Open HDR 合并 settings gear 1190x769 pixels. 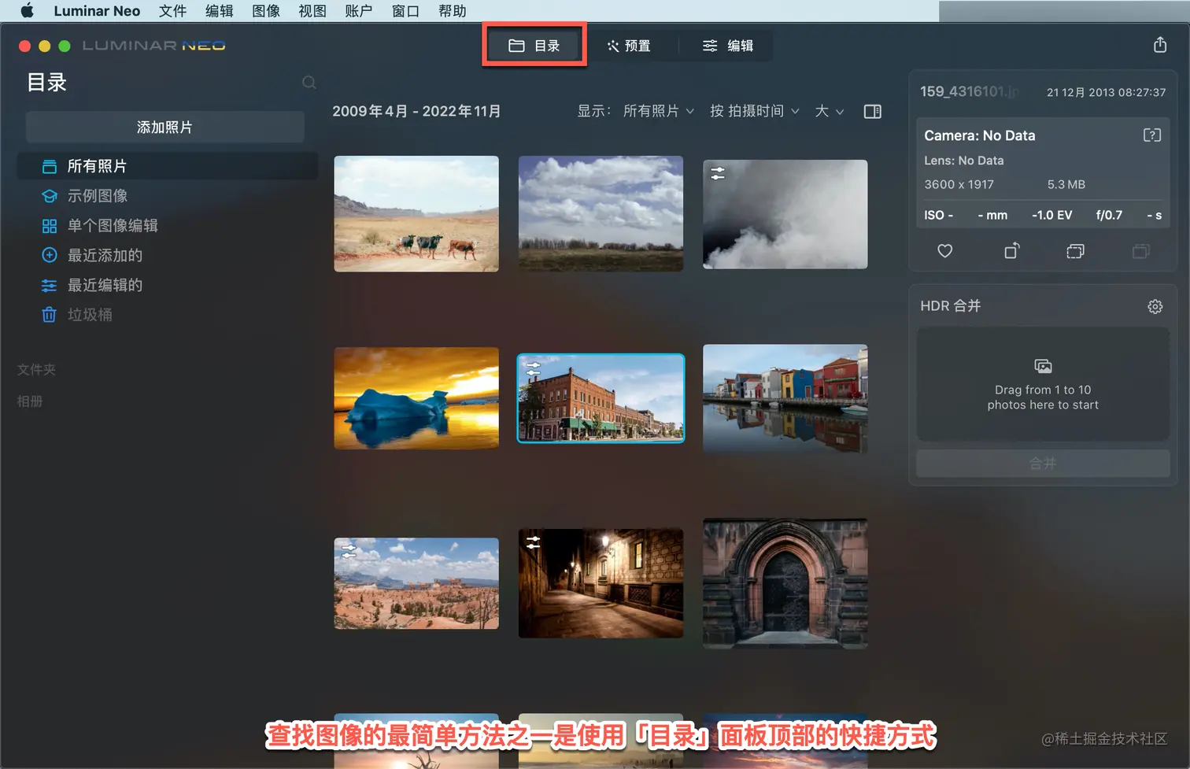pyautogui.click(x=1155, y=306)
